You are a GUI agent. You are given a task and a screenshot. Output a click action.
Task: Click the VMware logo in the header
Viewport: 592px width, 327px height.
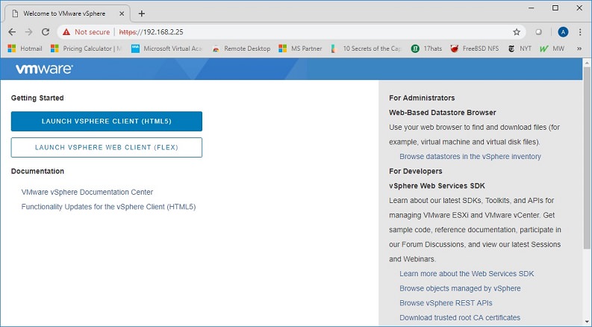point(44,69)
